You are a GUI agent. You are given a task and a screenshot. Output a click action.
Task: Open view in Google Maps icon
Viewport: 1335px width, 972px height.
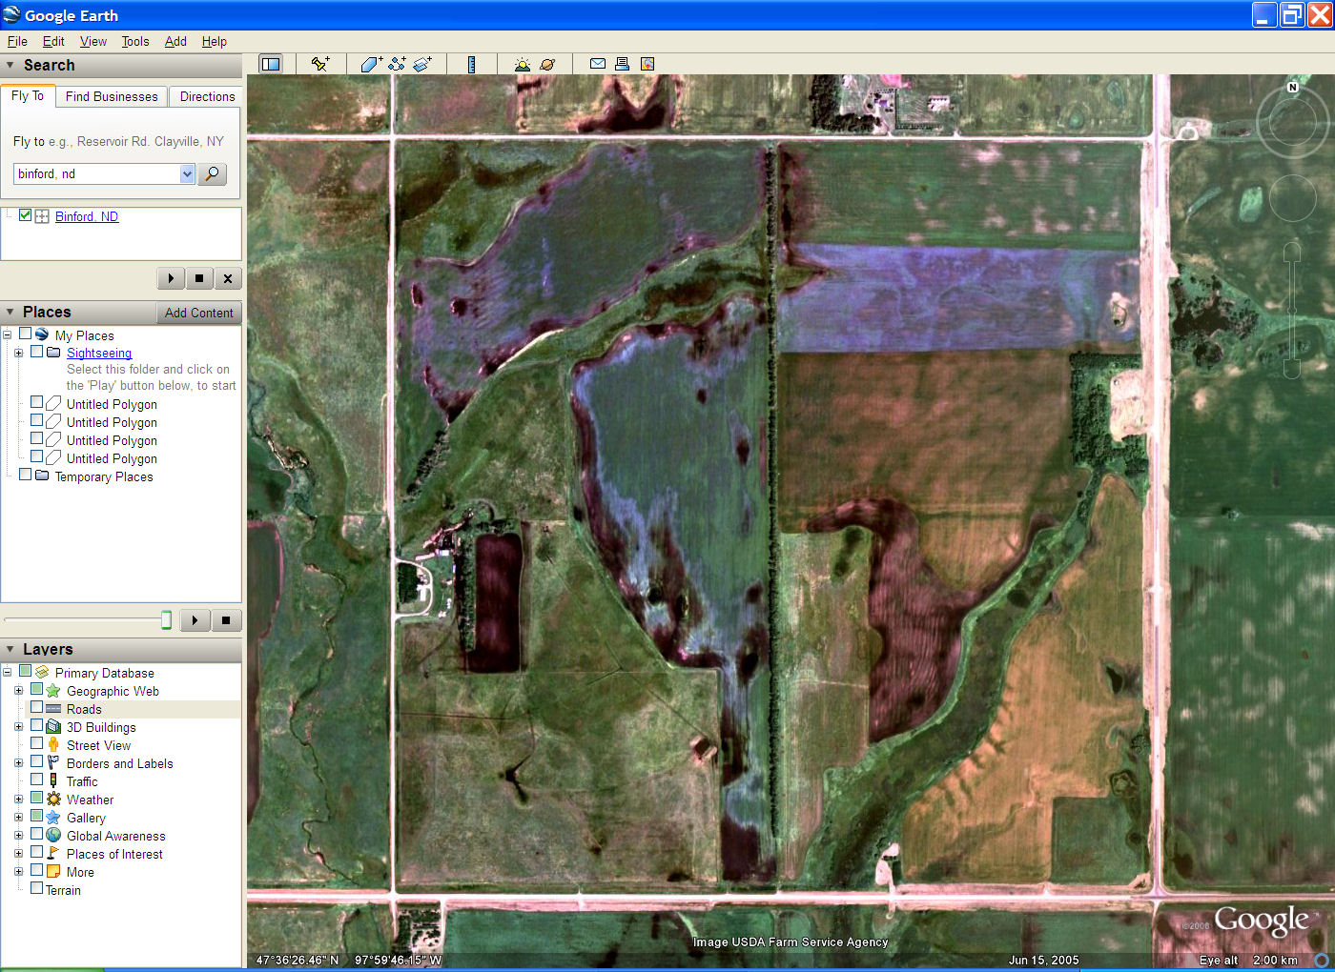click(x=647, y=64)
